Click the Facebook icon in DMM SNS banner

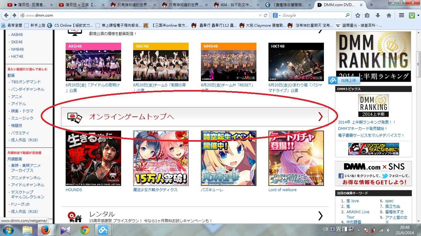[341, 176]
